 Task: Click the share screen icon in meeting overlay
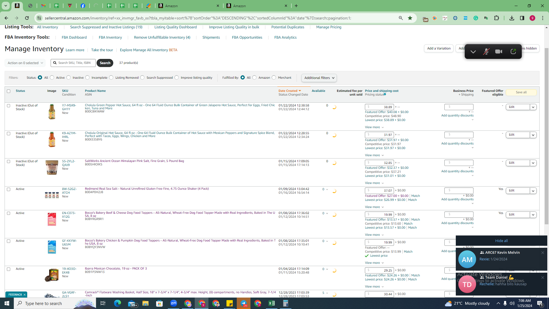tap(513, 51)
